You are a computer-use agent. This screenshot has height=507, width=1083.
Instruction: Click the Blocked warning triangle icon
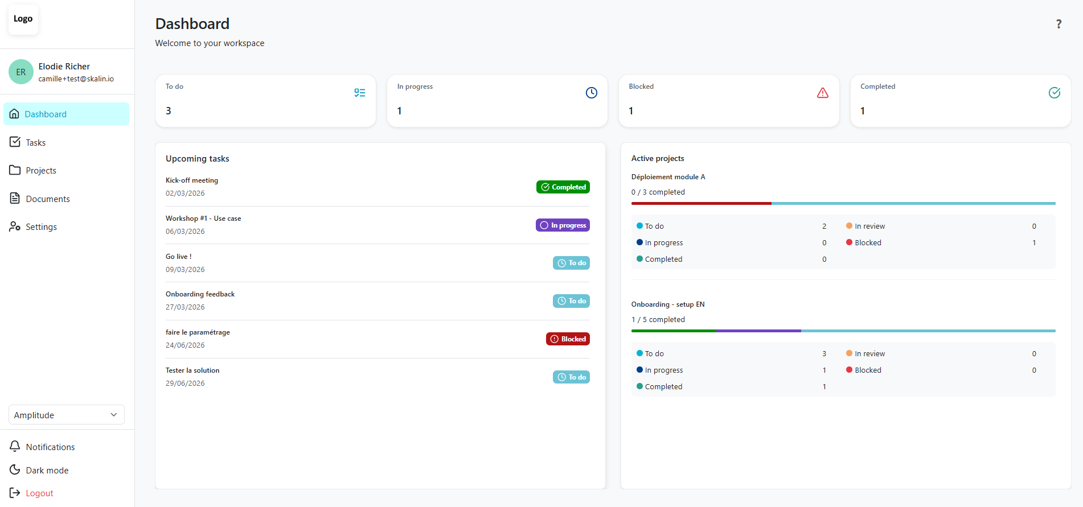823,93
